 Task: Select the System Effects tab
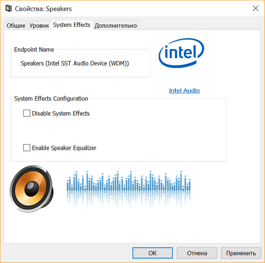click(x=72, y=25)
